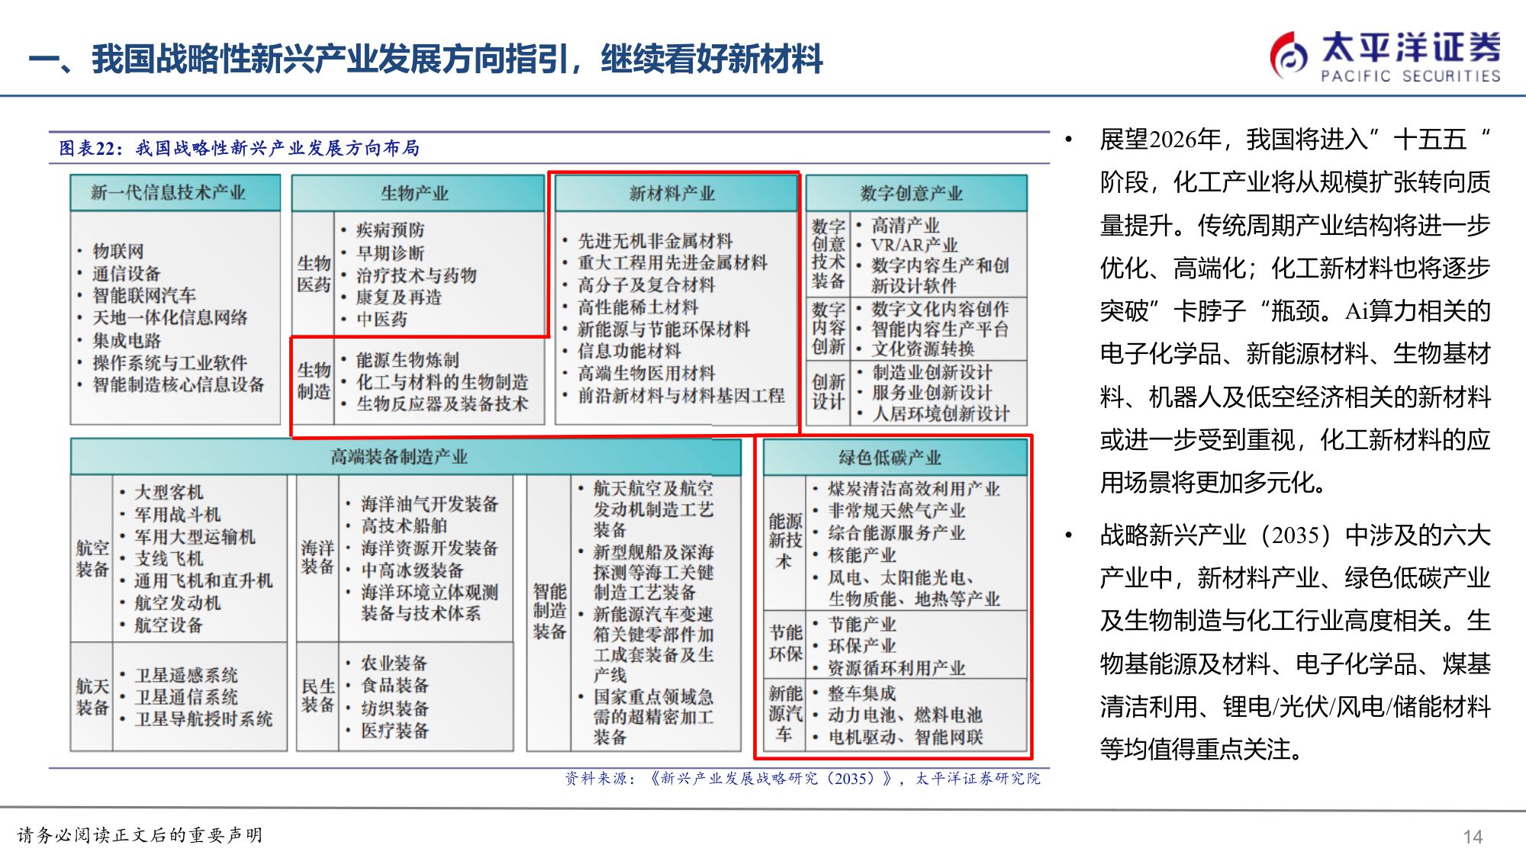Toggle the 核能产业 bullet item

click(861, 556)
